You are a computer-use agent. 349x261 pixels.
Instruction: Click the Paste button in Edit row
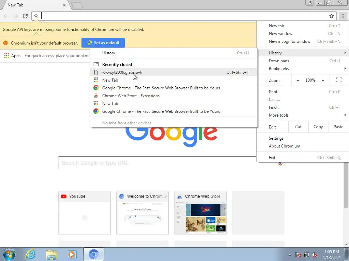pos(338,127)
